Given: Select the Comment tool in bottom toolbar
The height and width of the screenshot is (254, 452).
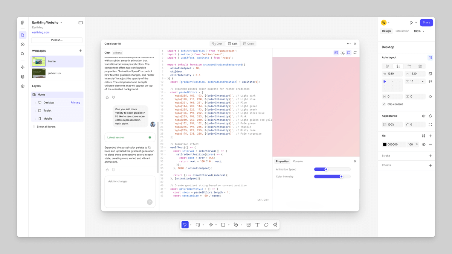Looking at the screenshot, I should [x=266, y=225].
